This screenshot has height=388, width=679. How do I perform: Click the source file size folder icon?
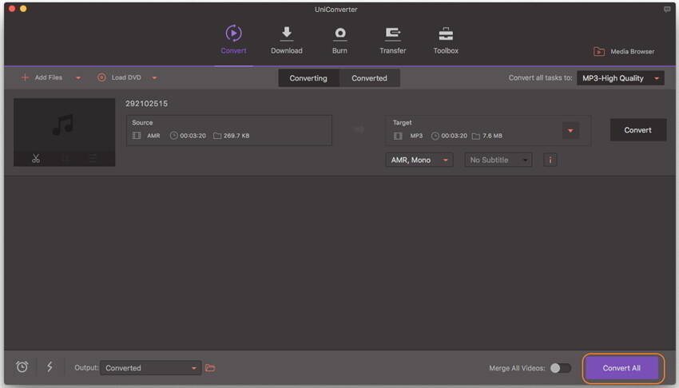coord(217,136)
